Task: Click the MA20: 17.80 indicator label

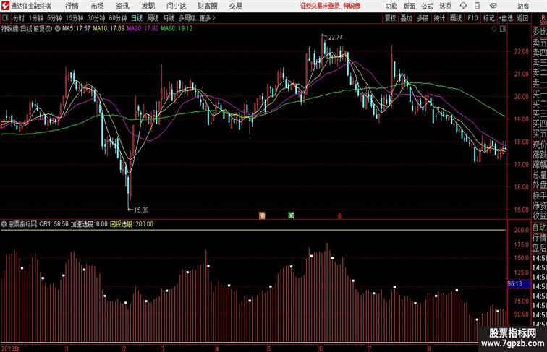Action: coord(143,29)
